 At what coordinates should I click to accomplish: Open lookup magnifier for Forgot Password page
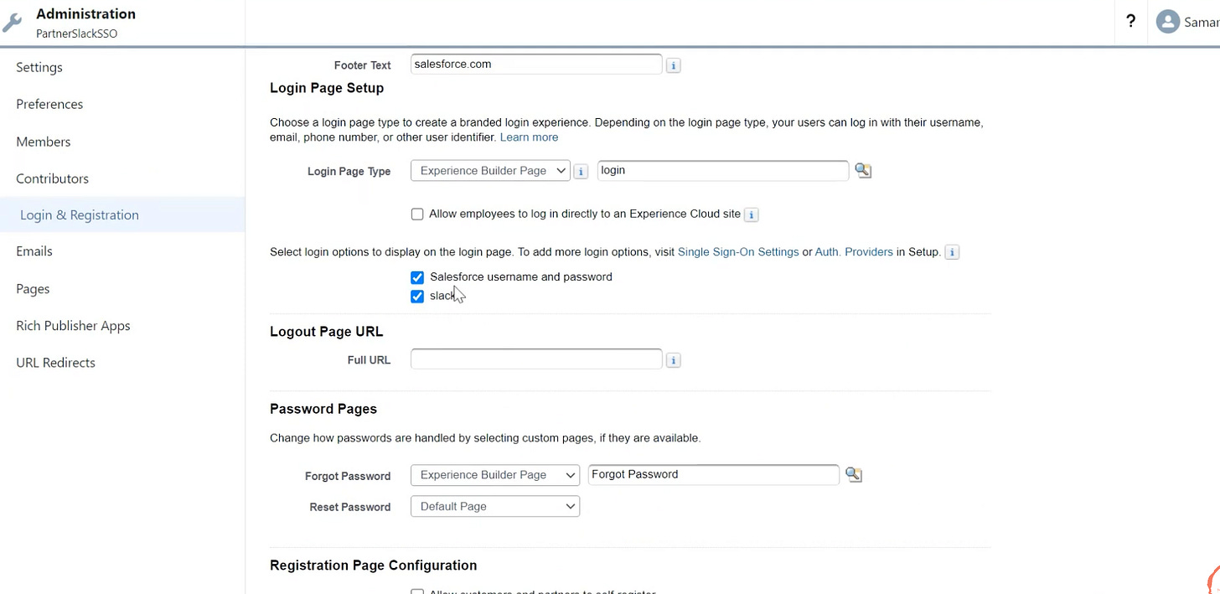click(x=853, y=475)
